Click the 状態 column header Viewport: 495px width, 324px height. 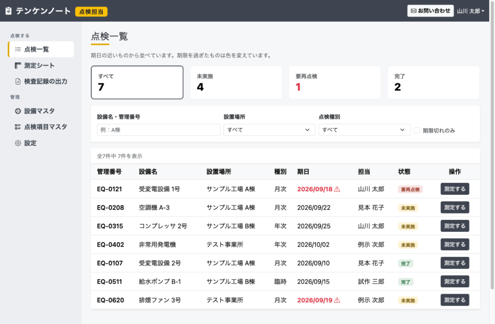404,172
